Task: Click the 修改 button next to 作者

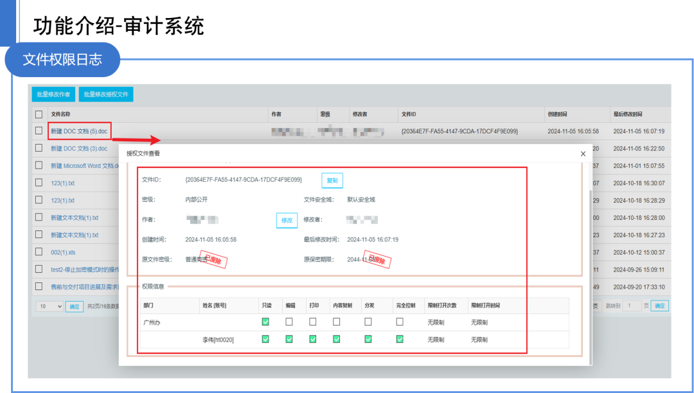Action: pos(287,220)
